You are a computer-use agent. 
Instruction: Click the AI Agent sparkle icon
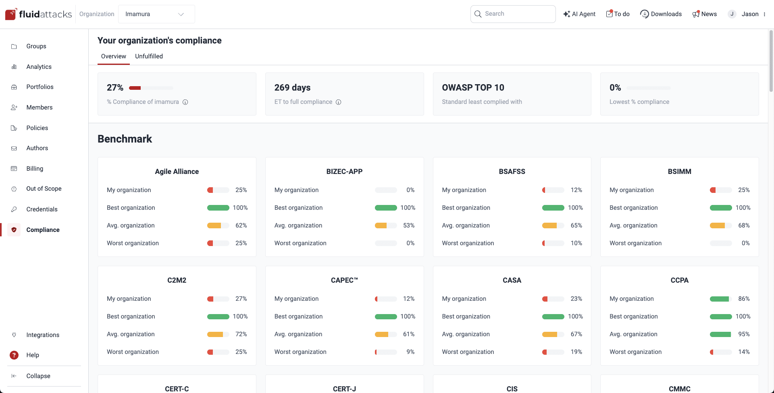click(x=568, y=14)
